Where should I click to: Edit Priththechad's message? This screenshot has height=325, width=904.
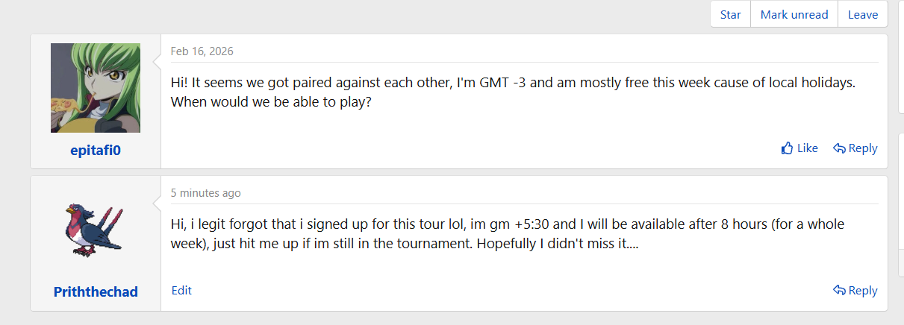pyautogui.click(x=181, y=291)
